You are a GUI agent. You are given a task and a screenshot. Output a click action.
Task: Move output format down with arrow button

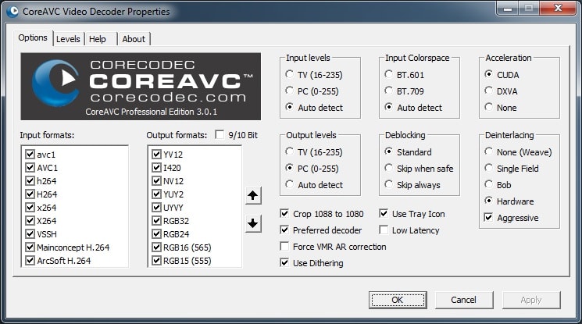[253, 223]
